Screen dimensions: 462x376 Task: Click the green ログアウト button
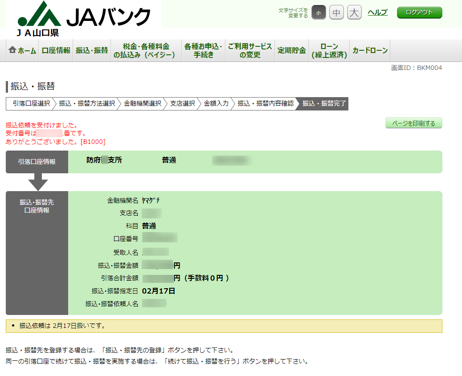(x=420, y=12)
